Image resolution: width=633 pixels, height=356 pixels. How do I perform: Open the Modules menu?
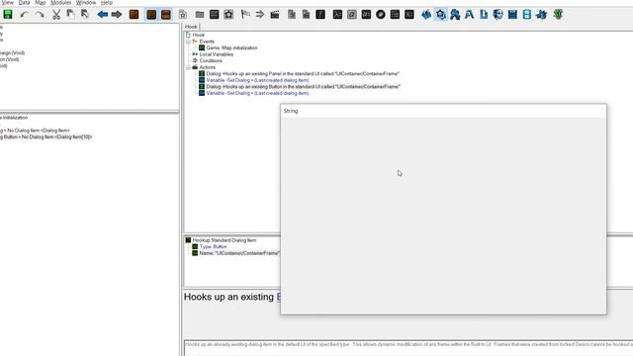[x=61, y=2]
